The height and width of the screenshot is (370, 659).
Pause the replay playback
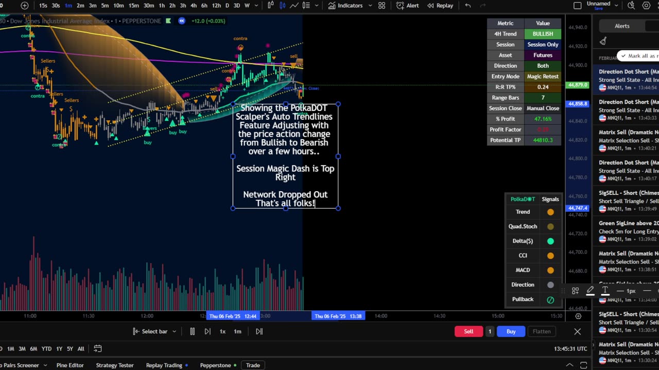[192, 331]
